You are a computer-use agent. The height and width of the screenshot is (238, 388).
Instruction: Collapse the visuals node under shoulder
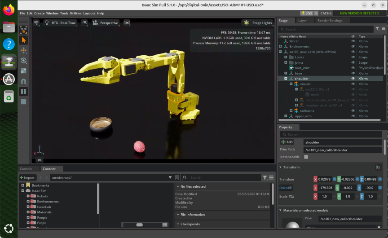point(291,84)
